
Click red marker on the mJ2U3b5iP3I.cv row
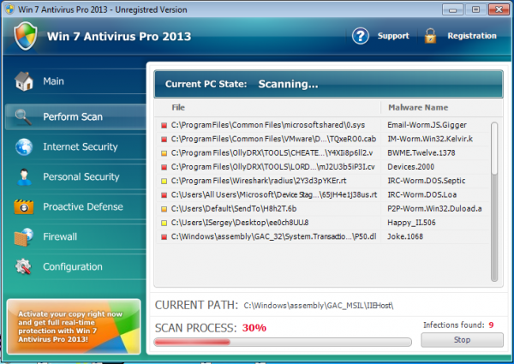coord(164,167)
